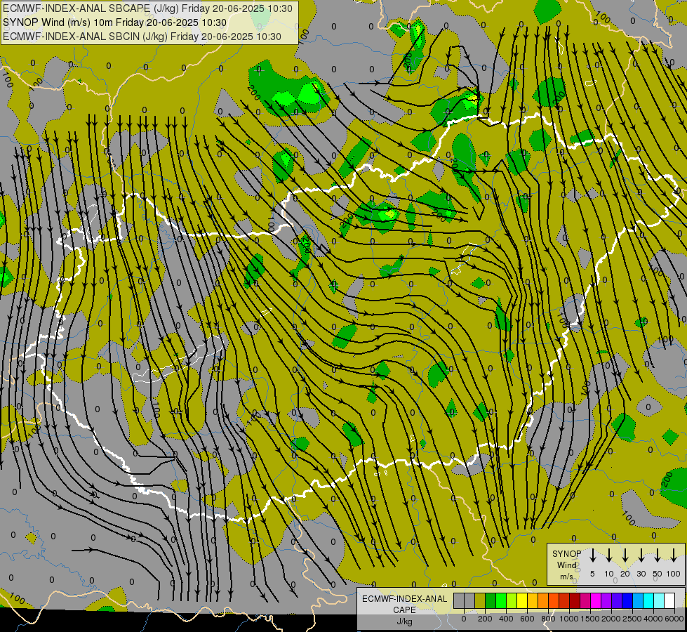The width and height of the screenshot is (687, 632).
Task: Select the red-orange swatch after 800
Action: coord(554,600)
